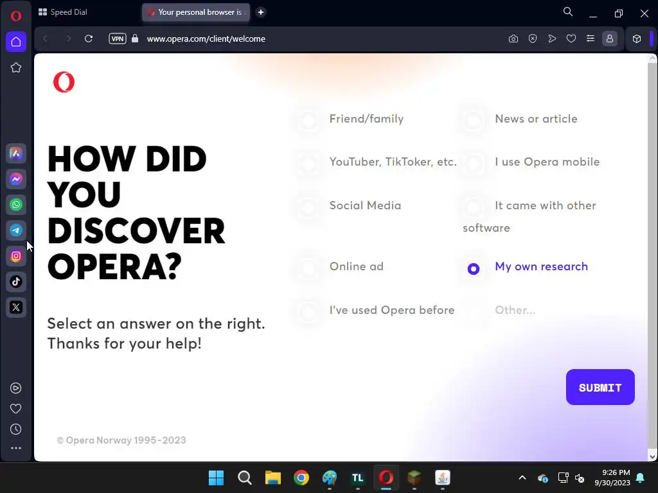658x493 pixels.
Task: Show hidden system tray icons
Action: point(522,478)
